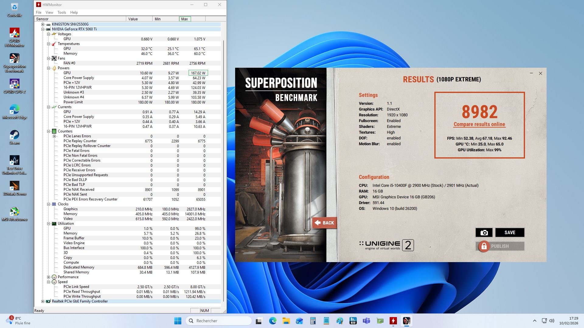This screenshot has height=328, width=584.
Task: Click Compare results online link
Action: pyautogui.click(x=479, y=124)
